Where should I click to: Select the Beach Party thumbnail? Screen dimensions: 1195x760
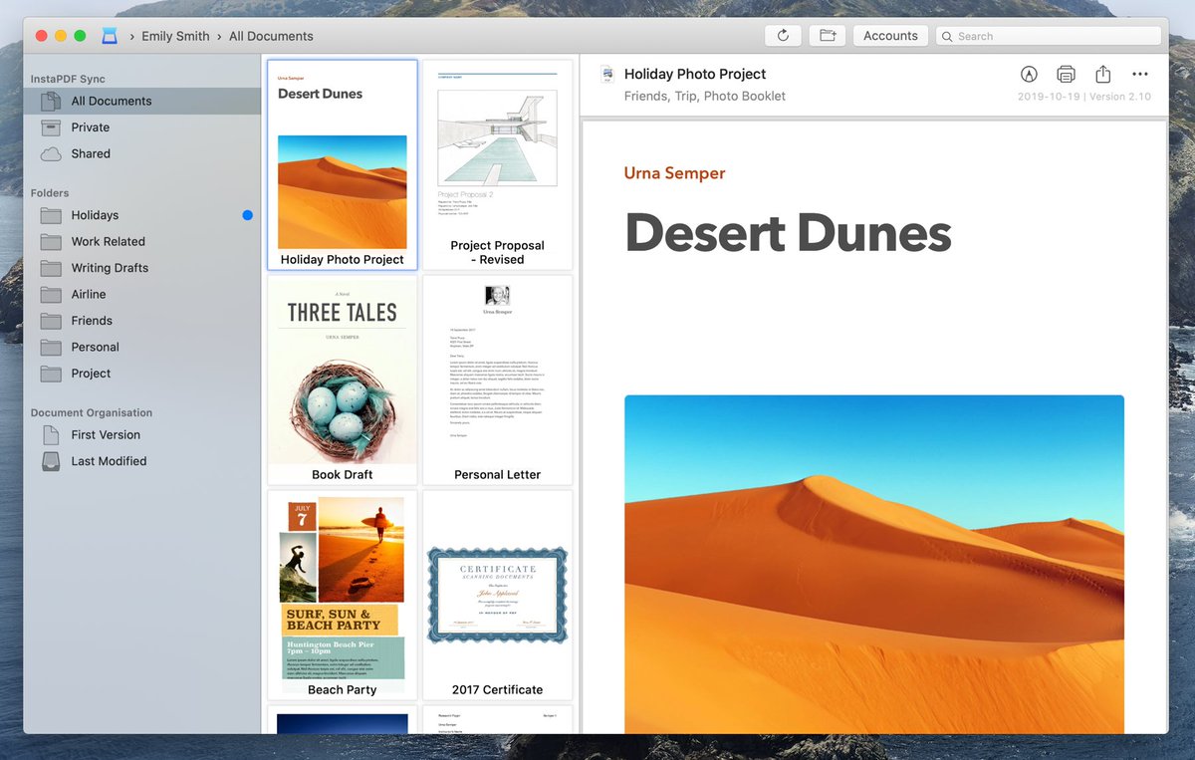tap(342, 595)
